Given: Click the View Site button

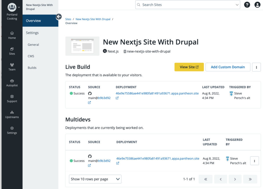Looking at the screenshot, I should click(189, 67).
